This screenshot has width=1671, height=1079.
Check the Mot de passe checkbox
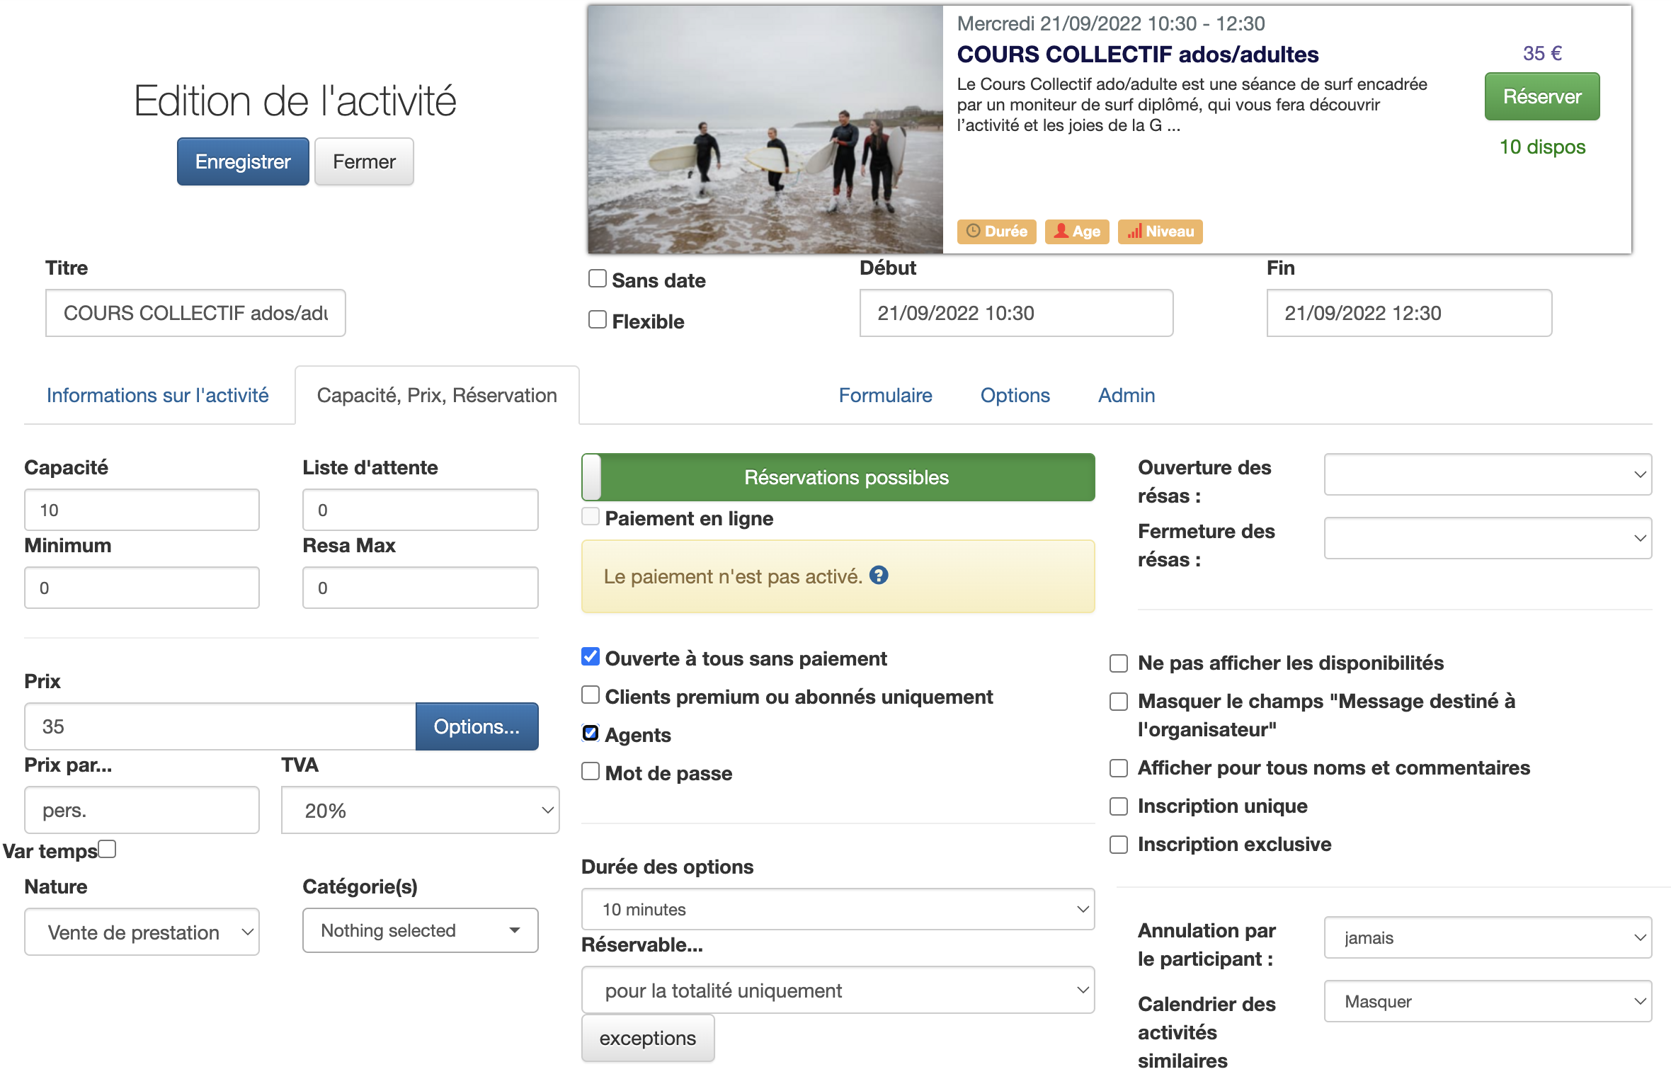click(x=591, y=772)
